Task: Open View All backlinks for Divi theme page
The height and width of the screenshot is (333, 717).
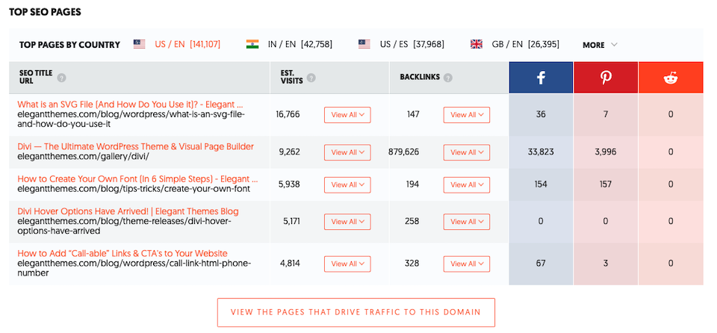Action: coord(467,152)
